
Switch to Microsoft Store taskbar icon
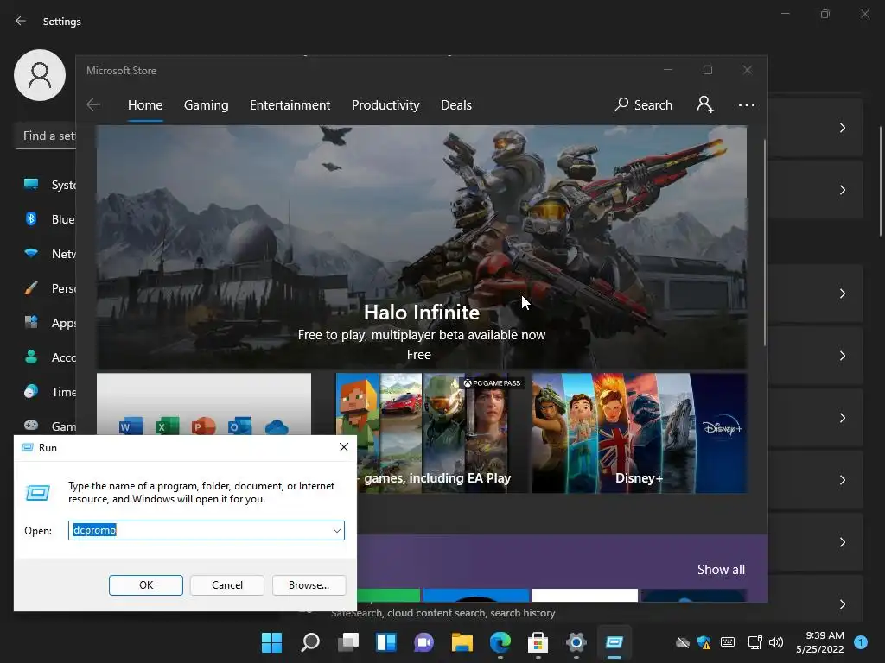tap(538, 642)
